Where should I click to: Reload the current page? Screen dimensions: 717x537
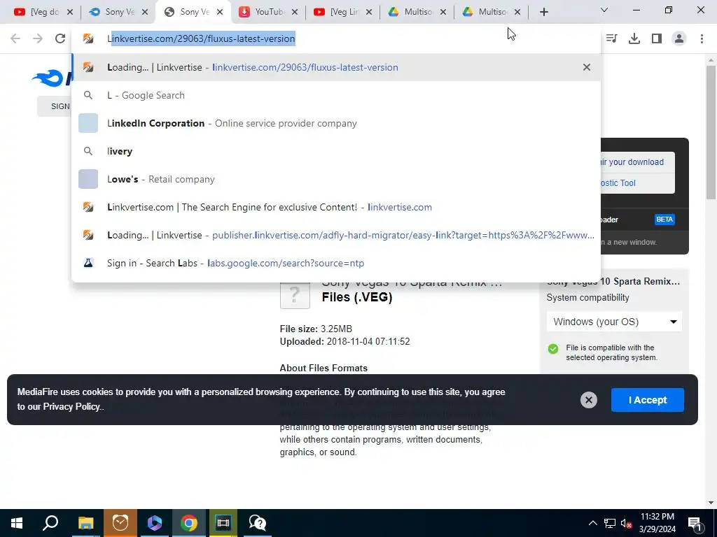coord(60,39)
